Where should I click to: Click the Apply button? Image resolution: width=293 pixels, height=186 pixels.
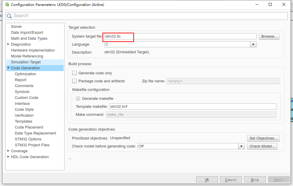click(279, 180)
